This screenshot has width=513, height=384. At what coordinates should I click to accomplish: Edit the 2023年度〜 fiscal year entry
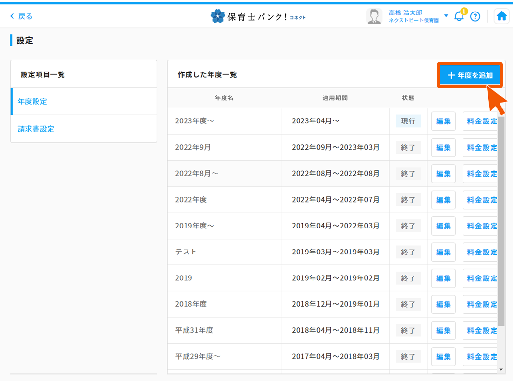click(x=443, y=121)
